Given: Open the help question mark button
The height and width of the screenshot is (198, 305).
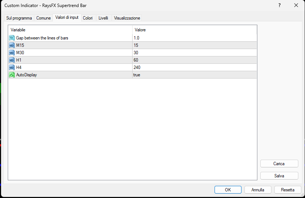Looking at the screenshot, I should coord(279,6).
